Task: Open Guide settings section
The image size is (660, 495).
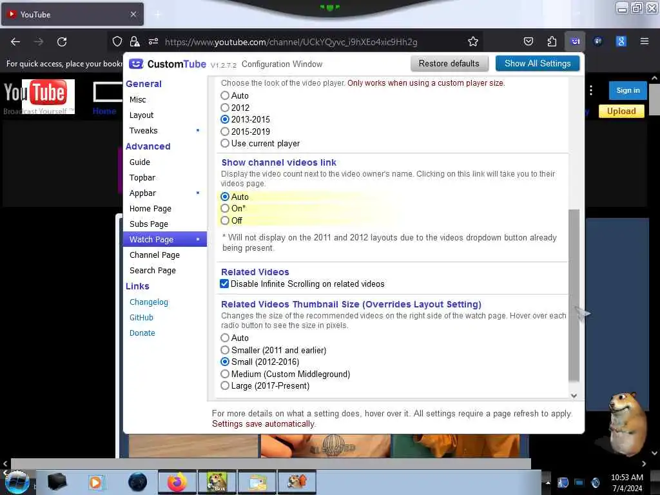Action: coord(140,162)
